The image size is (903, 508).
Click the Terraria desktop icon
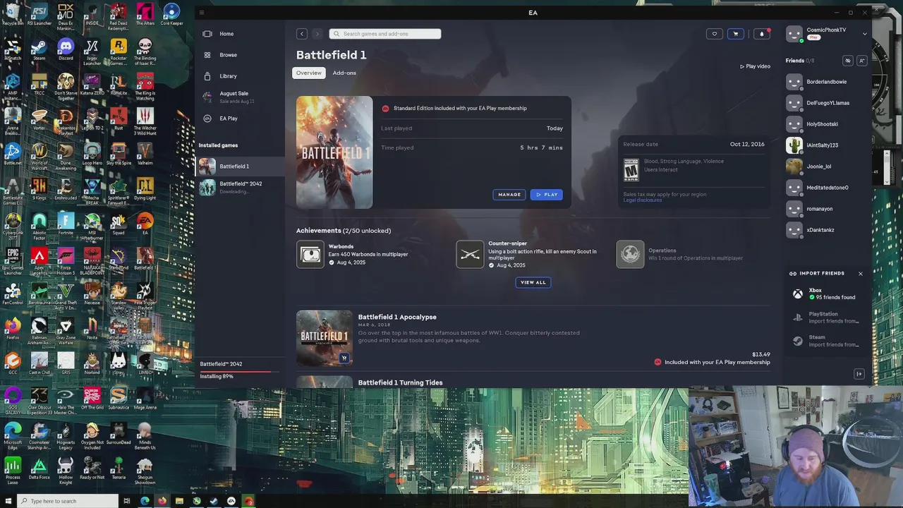click(x=119, y=469)
